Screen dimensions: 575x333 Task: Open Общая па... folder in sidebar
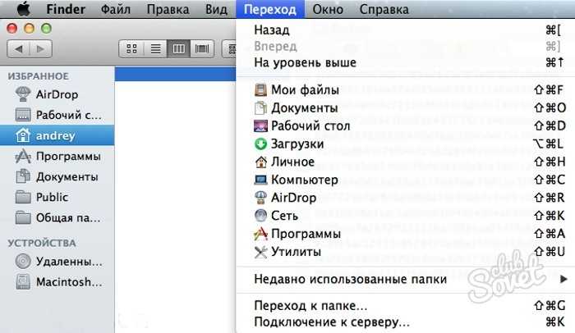(57, 218)
